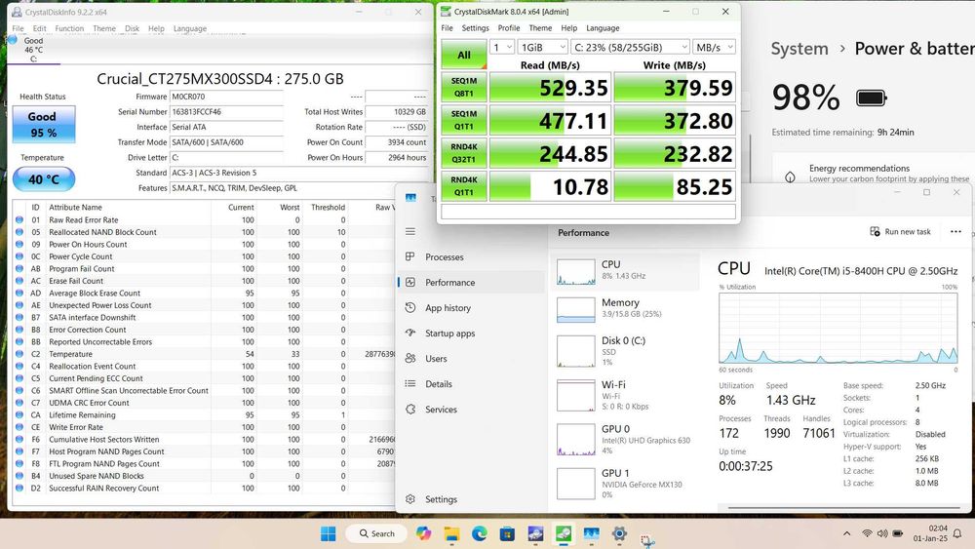Open the 1GiB test size dropdown

543,47
